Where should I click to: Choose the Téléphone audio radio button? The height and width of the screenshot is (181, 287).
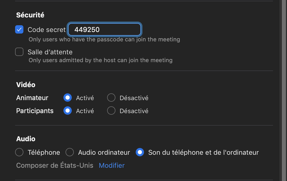[x=19, y=152]
